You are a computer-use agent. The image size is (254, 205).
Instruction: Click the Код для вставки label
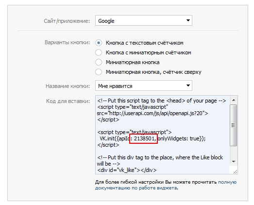pyautogui.click(x=68, y=101)
